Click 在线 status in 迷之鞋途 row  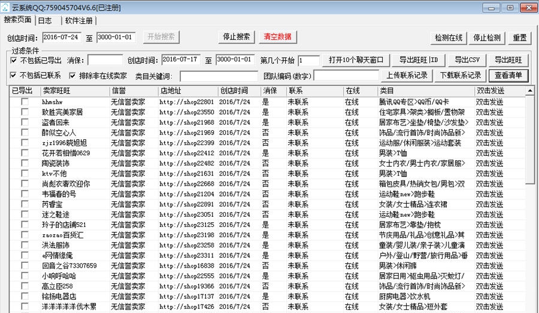(352, 214)
